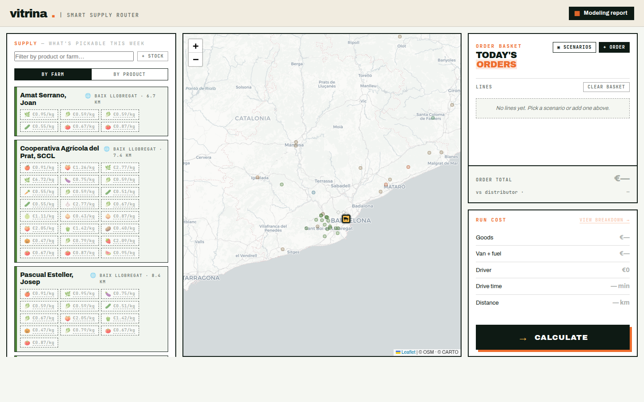
Task: Click the Van + fuel cost row
Action: point(553,254)
